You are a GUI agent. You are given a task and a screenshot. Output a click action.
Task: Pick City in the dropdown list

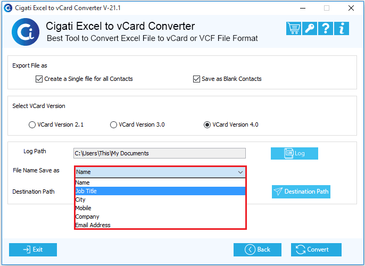[x=160, y=199]
